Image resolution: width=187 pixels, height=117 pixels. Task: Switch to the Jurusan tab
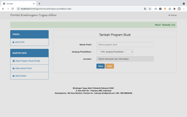point(18,4)
